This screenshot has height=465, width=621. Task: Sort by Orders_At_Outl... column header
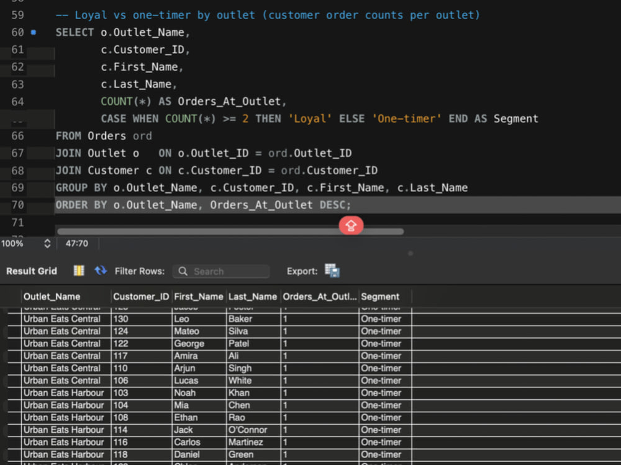(x=319, y=296)
